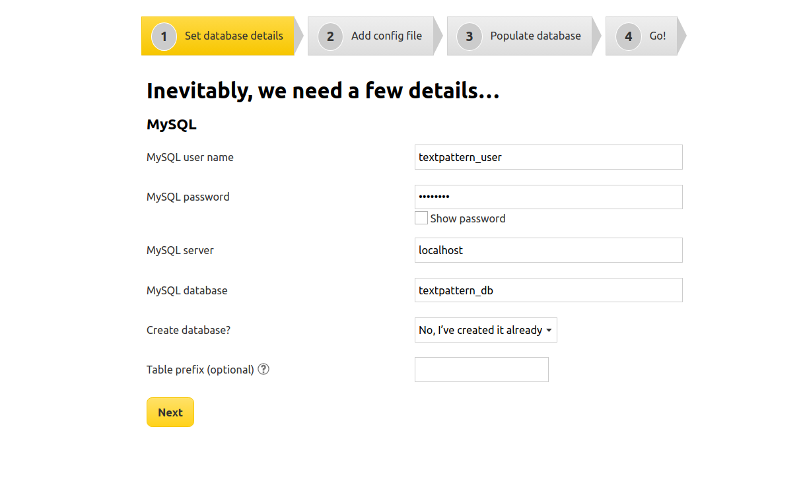Screen dimensions: 803x491
Task: Open the Populate database step
Action: click(536, 36)
